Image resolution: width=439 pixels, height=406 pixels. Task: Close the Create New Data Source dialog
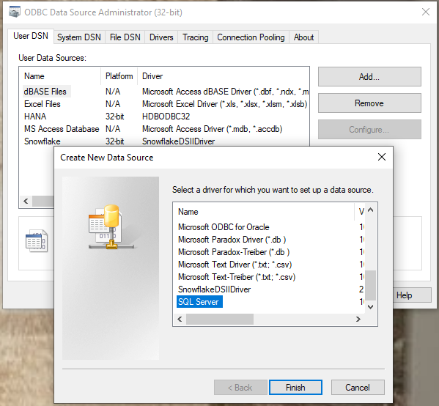tap(382, 157)
